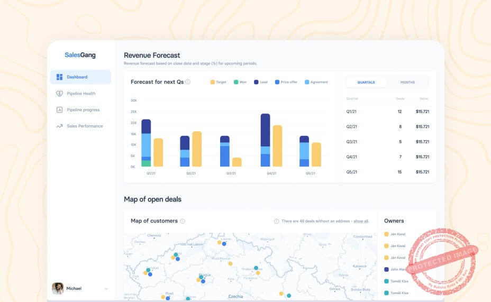Click the Pipeline Health shield icon
491x302 pixels.
[59, 94]
